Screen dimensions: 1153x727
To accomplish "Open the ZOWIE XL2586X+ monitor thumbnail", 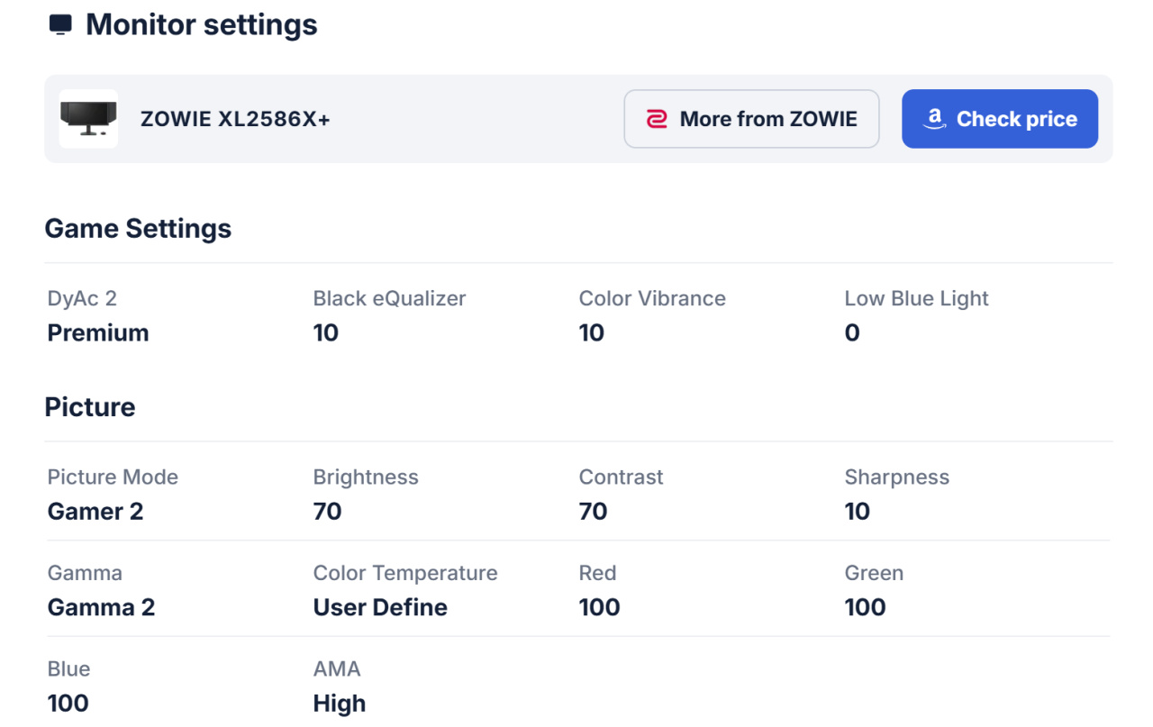I will point(88,119).
